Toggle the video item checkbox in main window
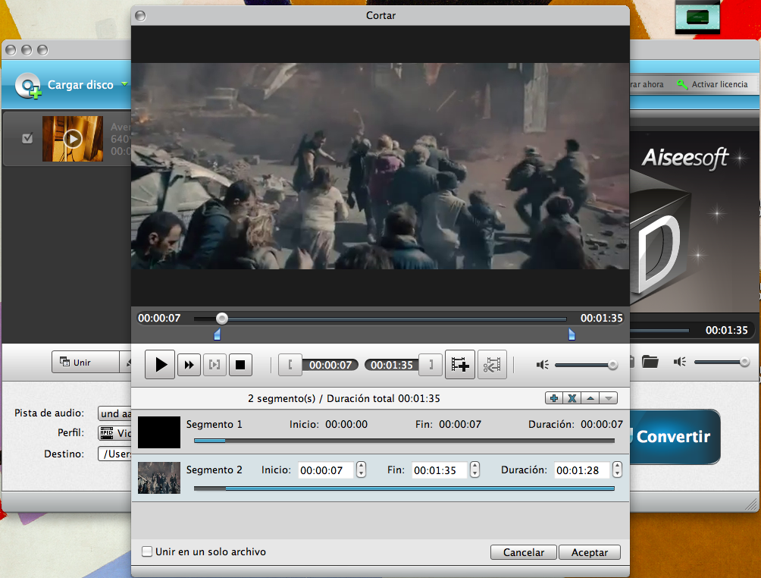Screen dimensions: 761x578 pyautogui.click(x=27, y=138)
